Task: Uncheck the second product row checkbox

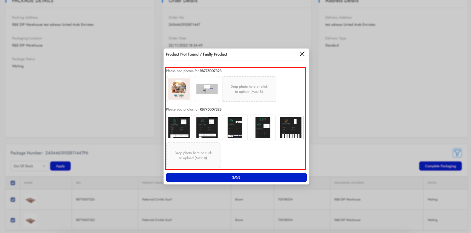Action: 13,220
